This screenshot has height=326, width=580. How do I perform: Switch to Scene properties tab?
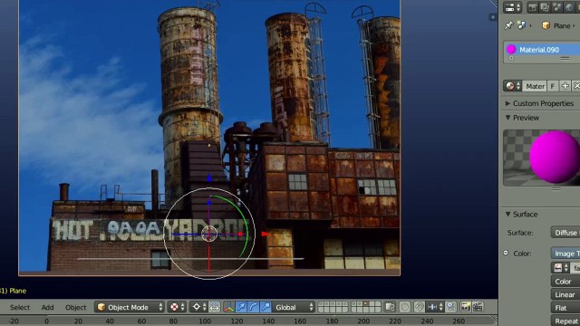tap(557, 7)
